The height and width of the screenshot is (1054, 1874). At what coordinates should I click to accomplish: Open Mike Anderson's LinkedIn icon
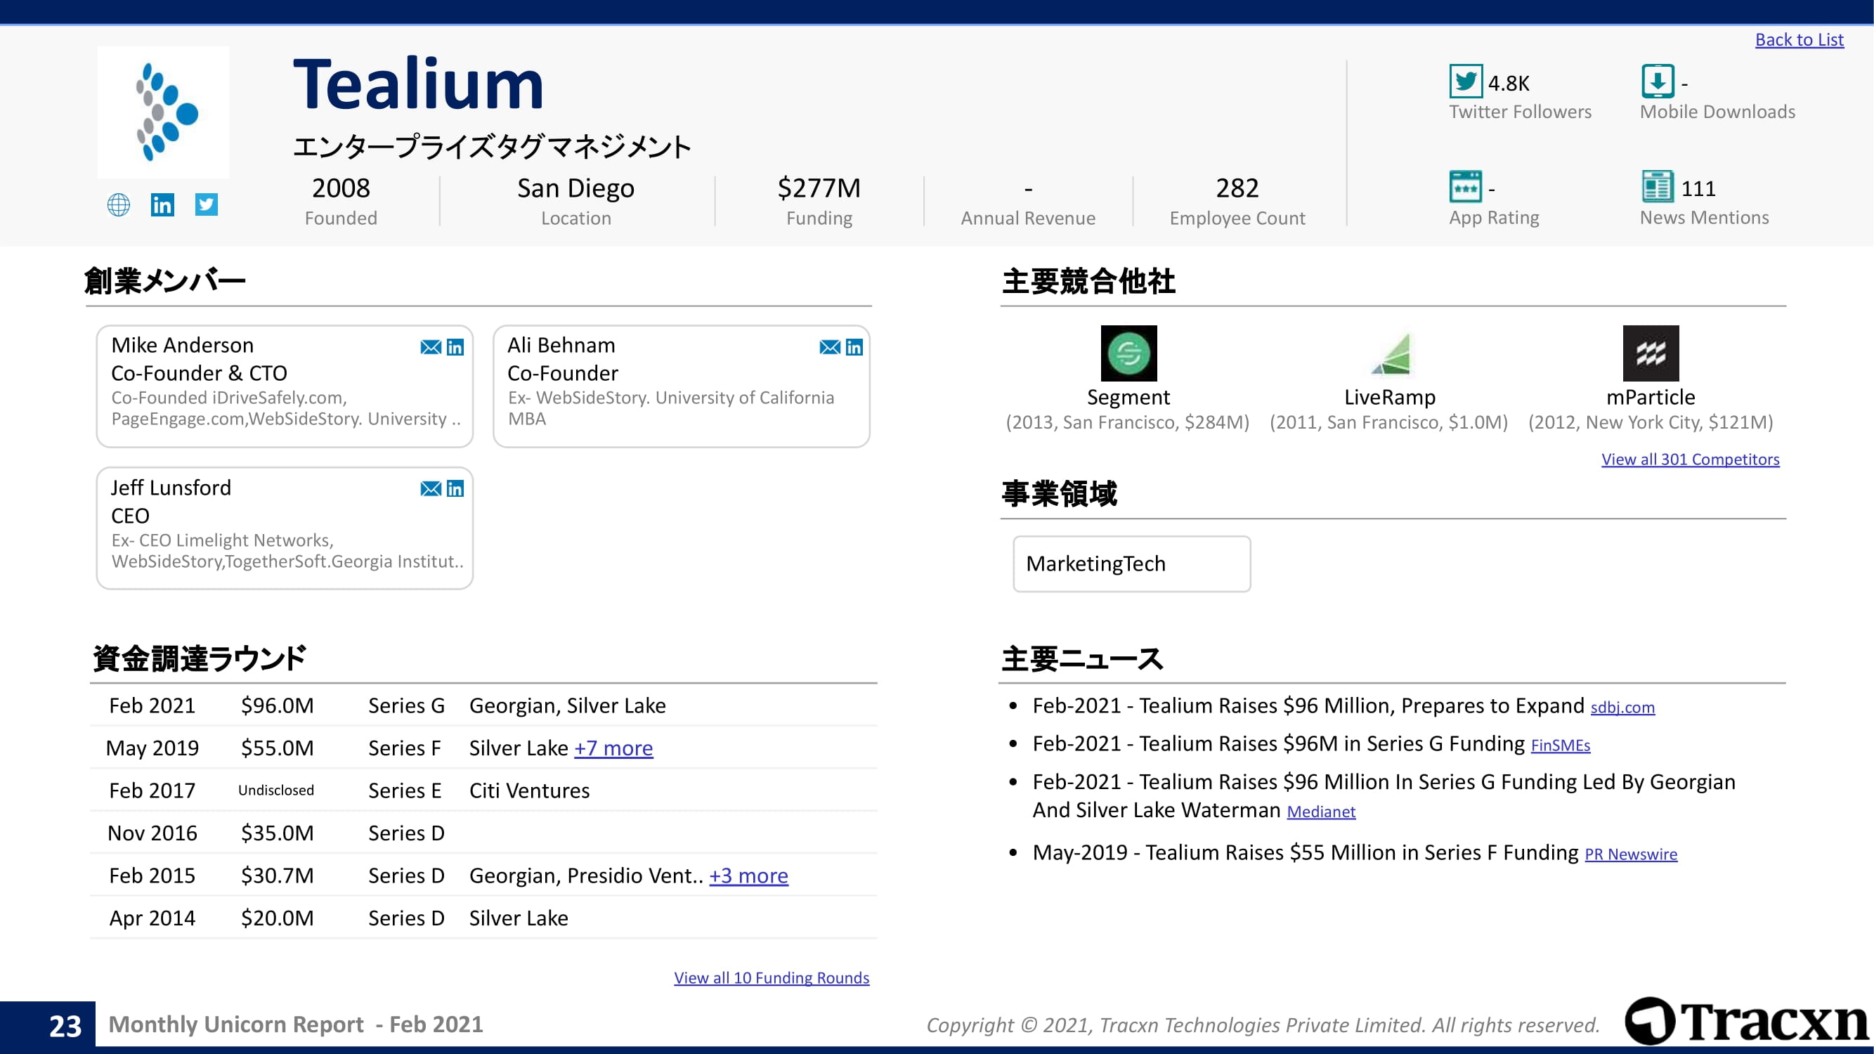(455, 347)
